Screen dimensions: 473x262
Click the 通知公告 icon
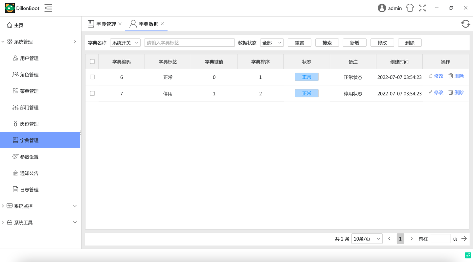[15, 173]
